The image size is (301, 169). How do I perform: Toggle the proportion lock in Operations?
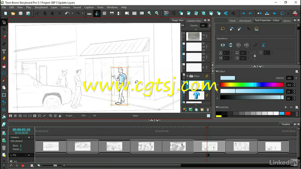(255, 56)
